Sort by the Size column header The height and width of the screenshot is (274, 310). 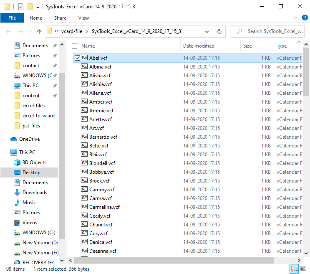(x=247, y=46)
